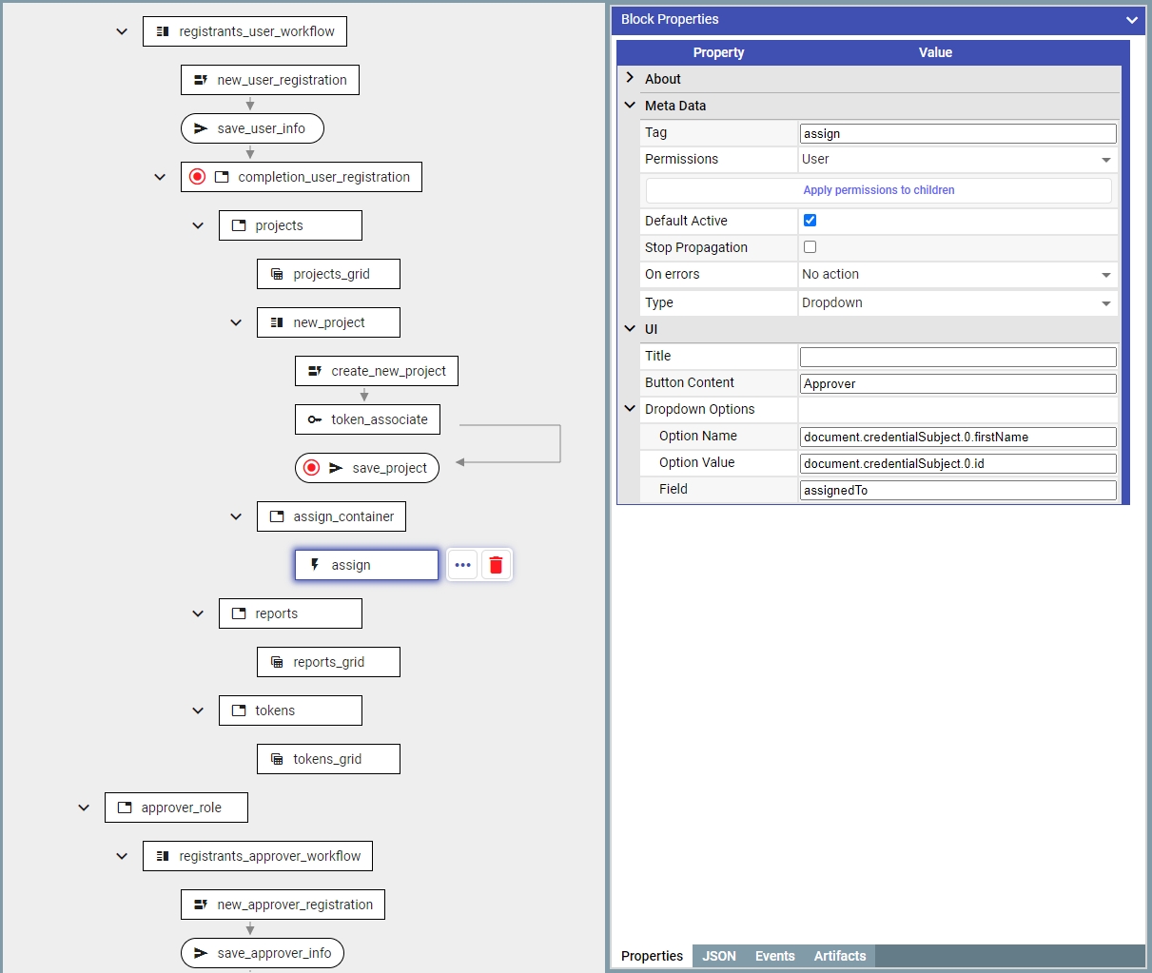
Task: Open the Permissions dropdown showing User
Action: (957, 160)
